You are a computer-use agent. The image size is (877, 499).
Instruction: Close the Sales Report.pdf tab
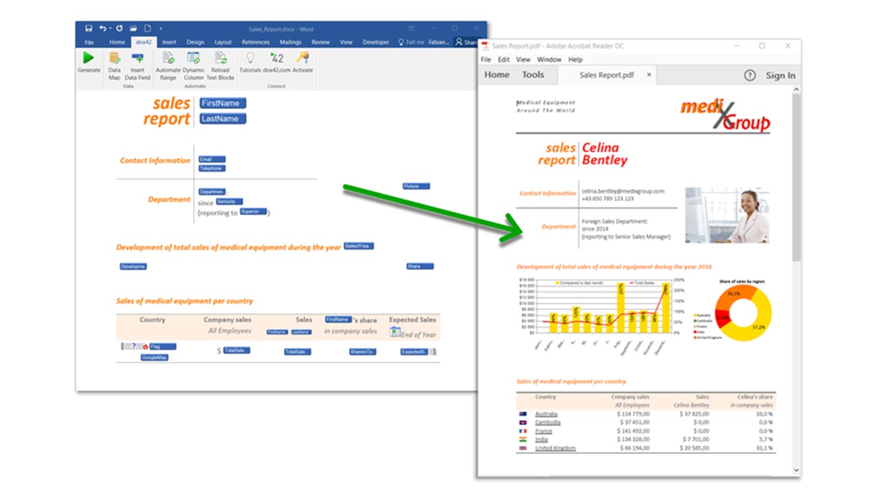coord(649,75)
